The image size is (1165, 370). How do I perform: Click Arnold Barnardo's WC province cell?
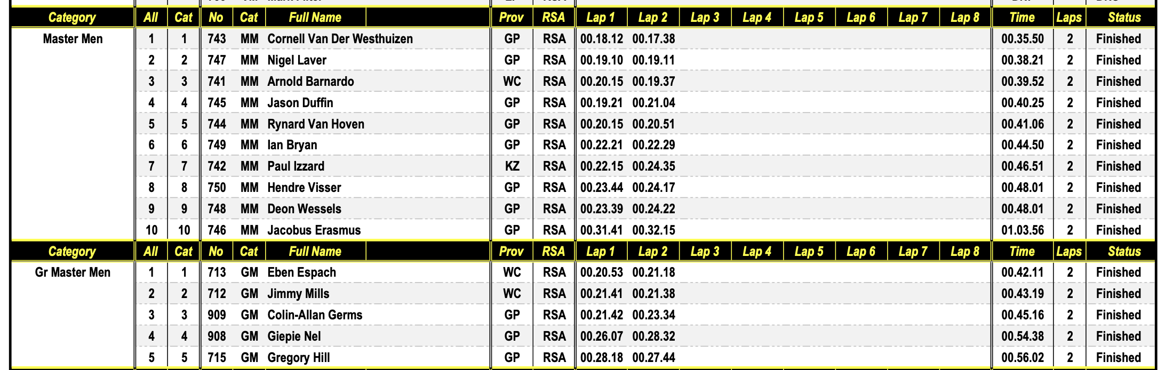[512, 82]
